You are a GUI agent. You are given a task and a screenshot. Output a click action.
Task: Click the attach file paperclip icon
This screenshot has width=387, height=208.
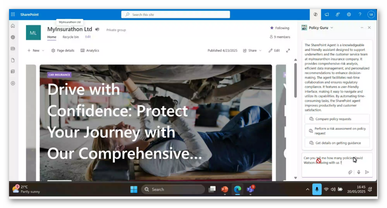click(350, 172)
